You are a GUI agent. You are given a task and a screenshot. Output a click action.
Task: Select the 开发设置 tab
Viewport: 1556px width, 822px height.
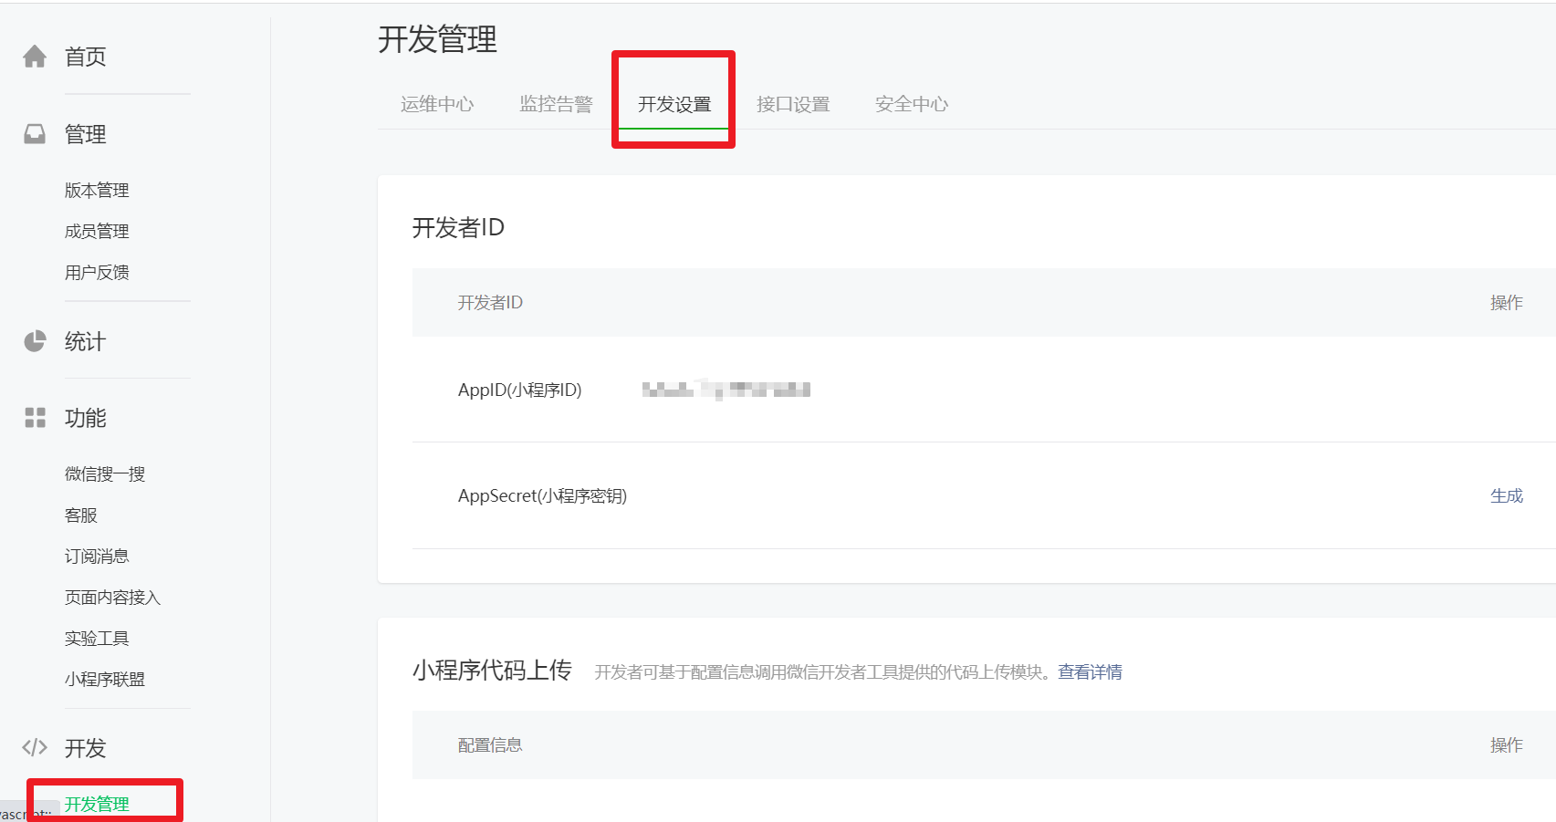point(674,104)
